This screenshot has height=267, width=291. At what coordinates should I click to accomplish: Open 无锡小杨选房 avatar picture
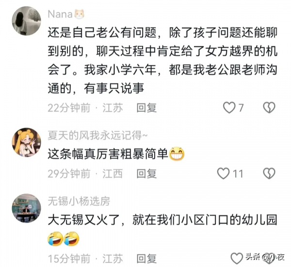pos(26,208)
